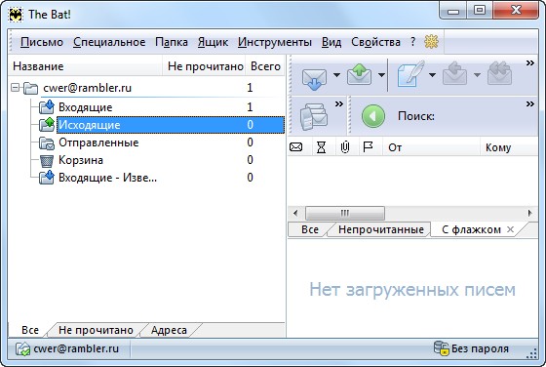Click the horizontal scrollbar thumb in message list
Image resolution: width=546 pixels, height=367 pixels.
[345, 213]
